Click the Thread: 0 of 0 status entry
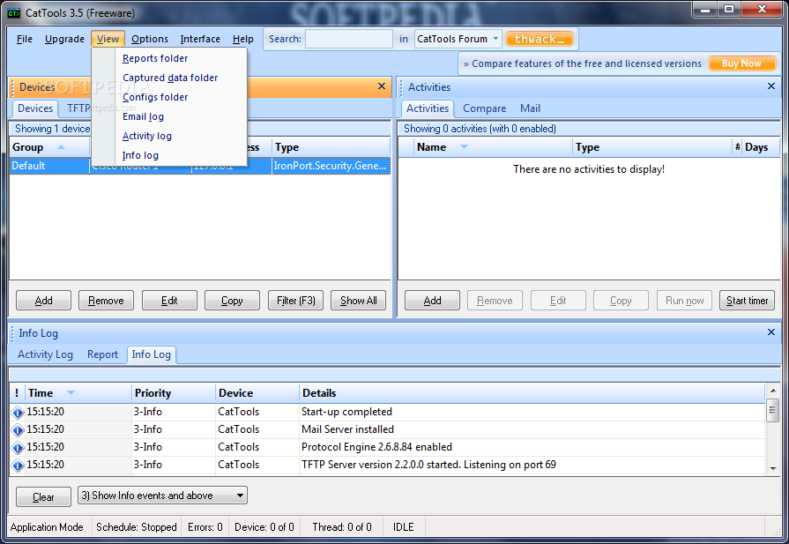This screenshot has height=544, width=789. click(342, 527)
